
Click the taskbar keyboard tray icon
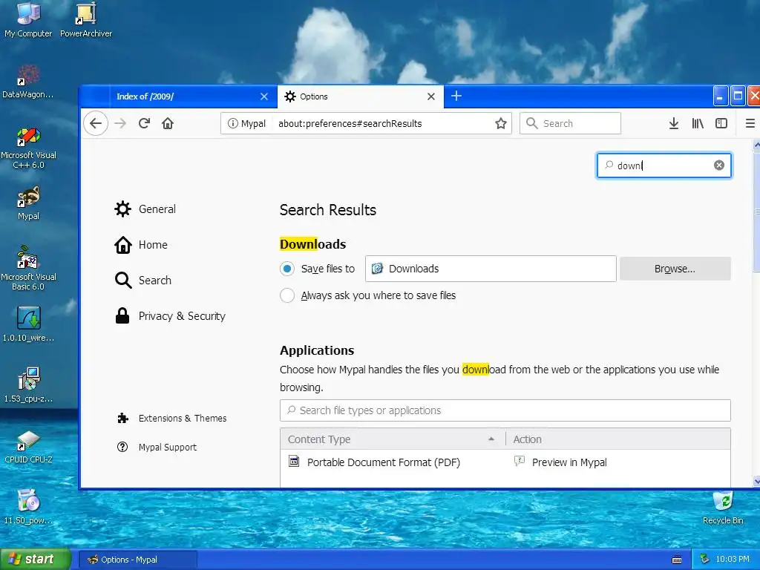[x=677, y=560]
